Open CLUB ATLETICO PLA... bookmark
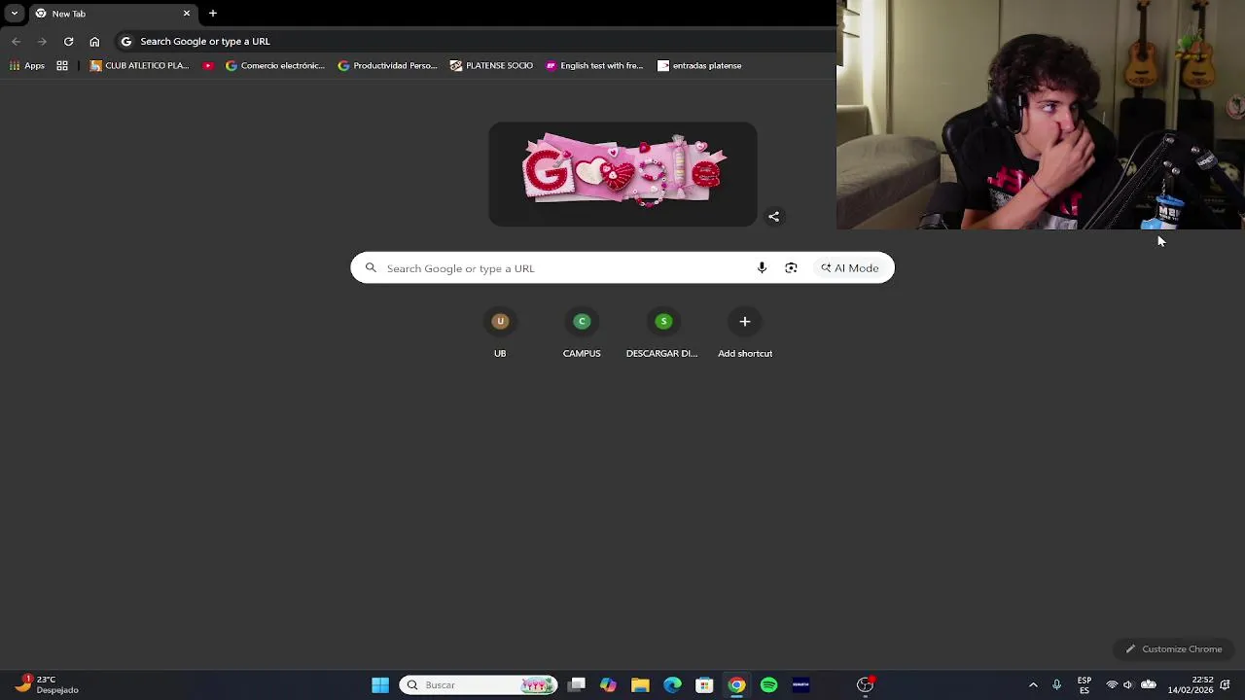 (x=139, y=66)
